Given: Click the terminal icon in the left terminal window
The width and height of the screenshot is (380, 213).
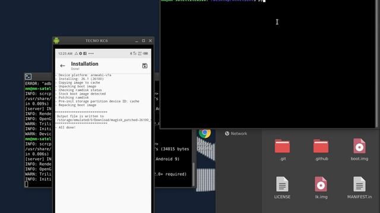Looking at the screenshot, I should click(28, 76).
